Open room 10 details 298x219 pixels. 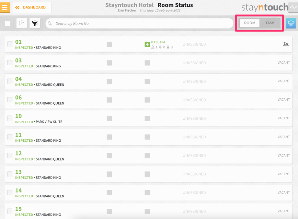(x=149, y=118)
